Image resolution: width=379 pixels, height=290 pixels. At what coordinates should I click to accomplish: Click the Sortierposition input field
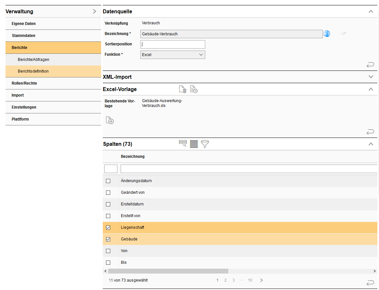coord(172,44)
